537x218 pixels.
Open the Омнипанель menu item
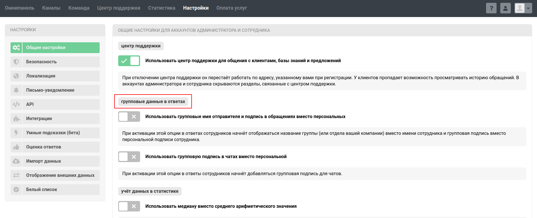tap(20, 8)
